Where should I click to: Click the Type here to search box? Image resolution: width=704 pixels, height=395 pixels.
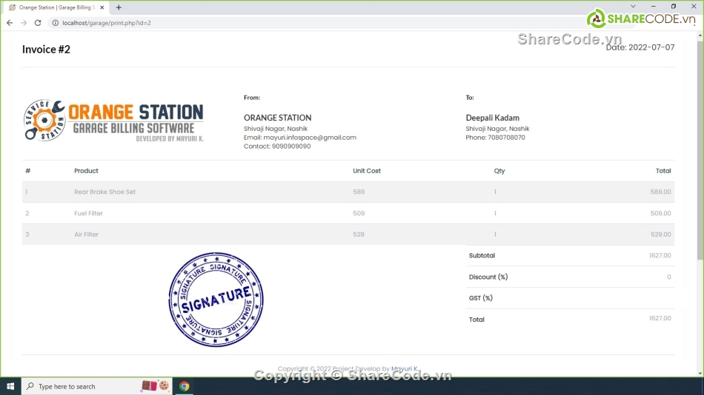click(x=96, y=386)
